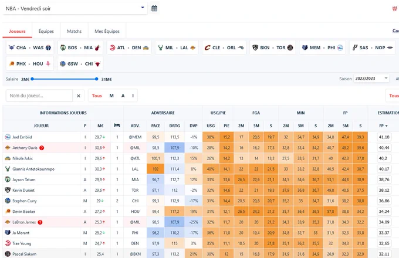Select the Tous position filter

(x=97, y=96)
